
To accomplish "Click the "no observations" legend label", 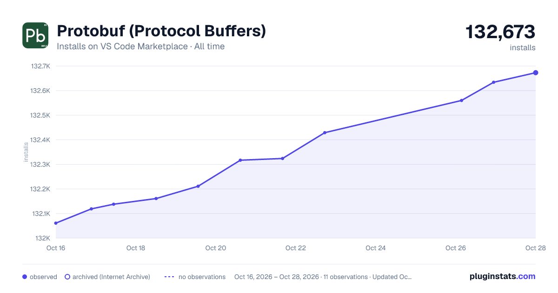I will click(202, 277).
